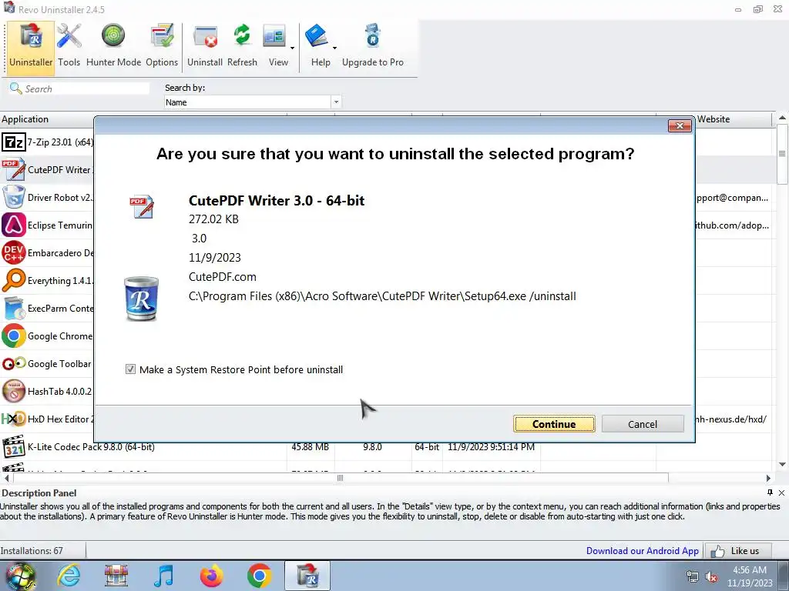The image size is (789, 591).
Task: Click the 45.88 MB size cell
Action: tap(310, 447)
